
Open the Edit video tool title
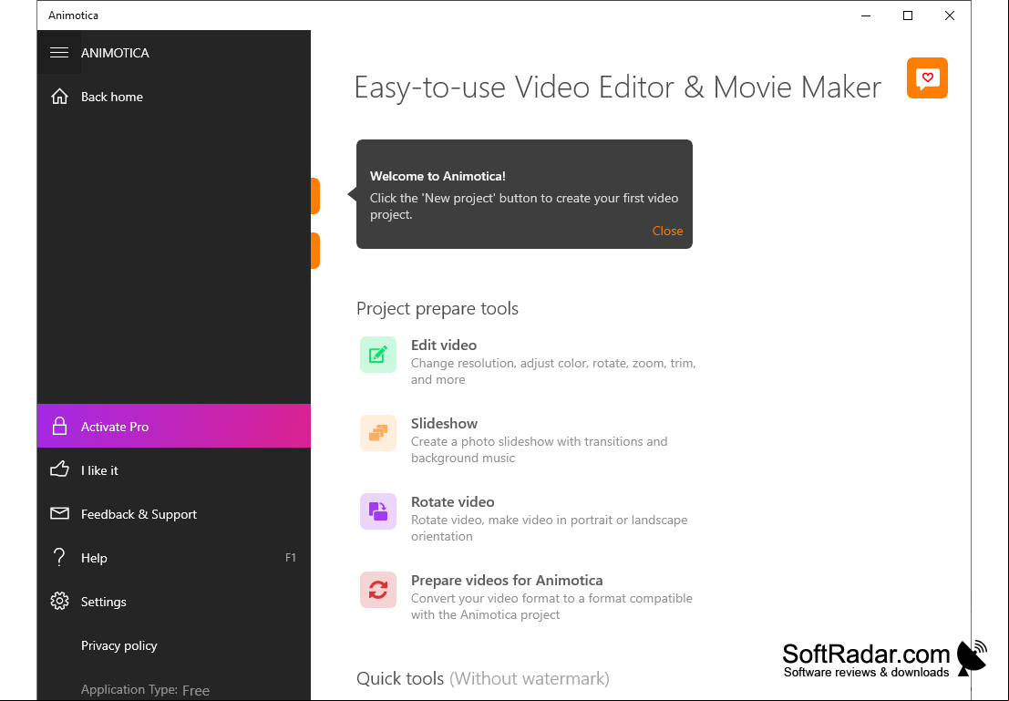[444, 345]
